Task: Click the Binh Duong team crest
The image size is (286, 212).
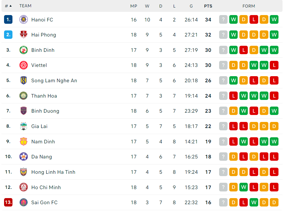Action: tap(23, 111)
